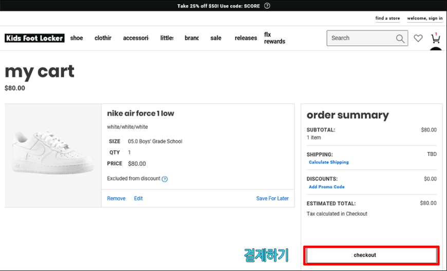Click the 05.0 Boys' Grade School size
Image resolution: width=447 pixels, height=271 pixels.
pyautogui.click(x=155, y=142)
